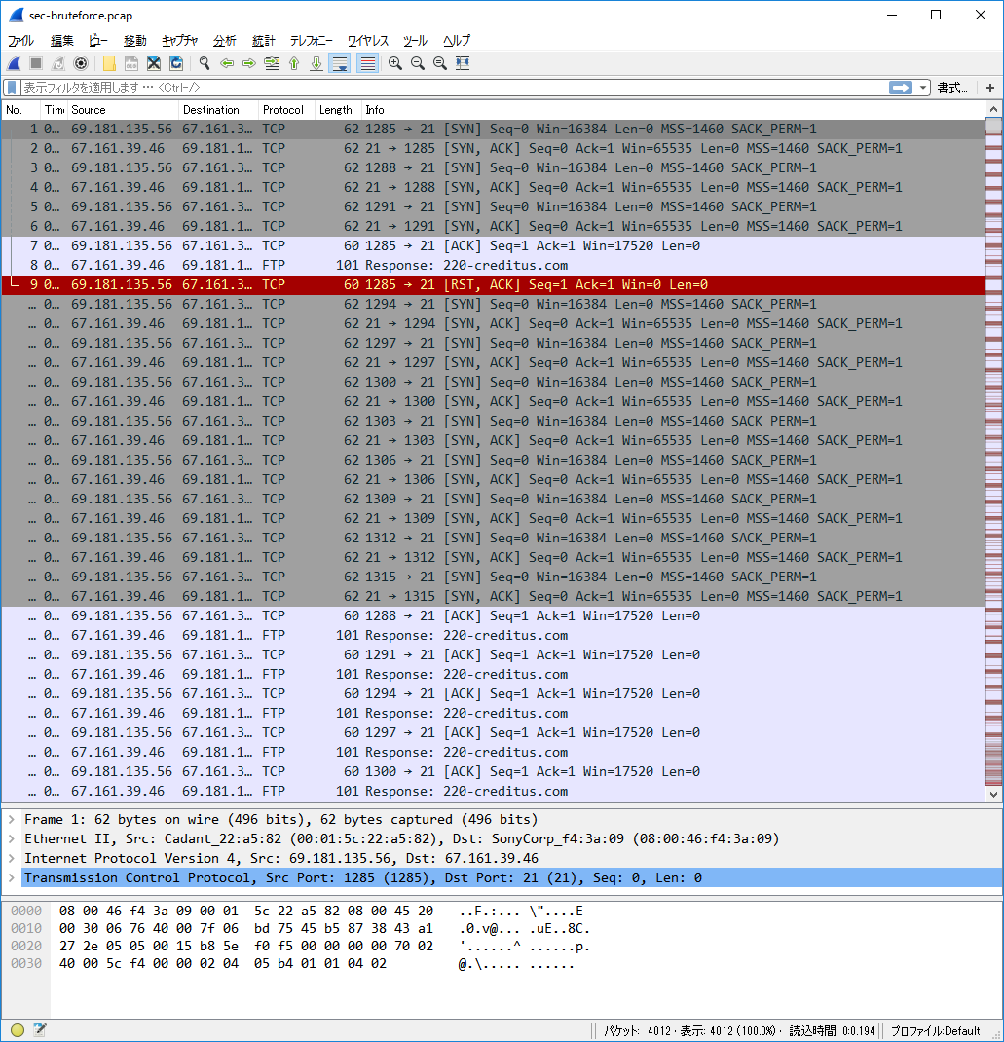Click the packet count status text
The width and height of the screenshot is (1004, 1042).
[739, 1030]
